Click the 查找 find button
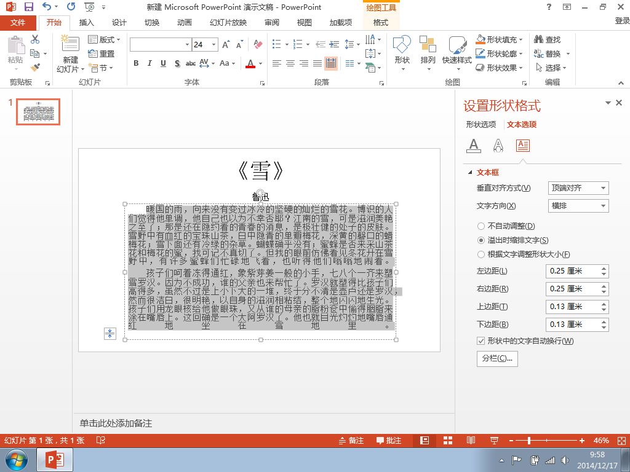This screenshot has height=472, width=630. [x=547, y=39]
